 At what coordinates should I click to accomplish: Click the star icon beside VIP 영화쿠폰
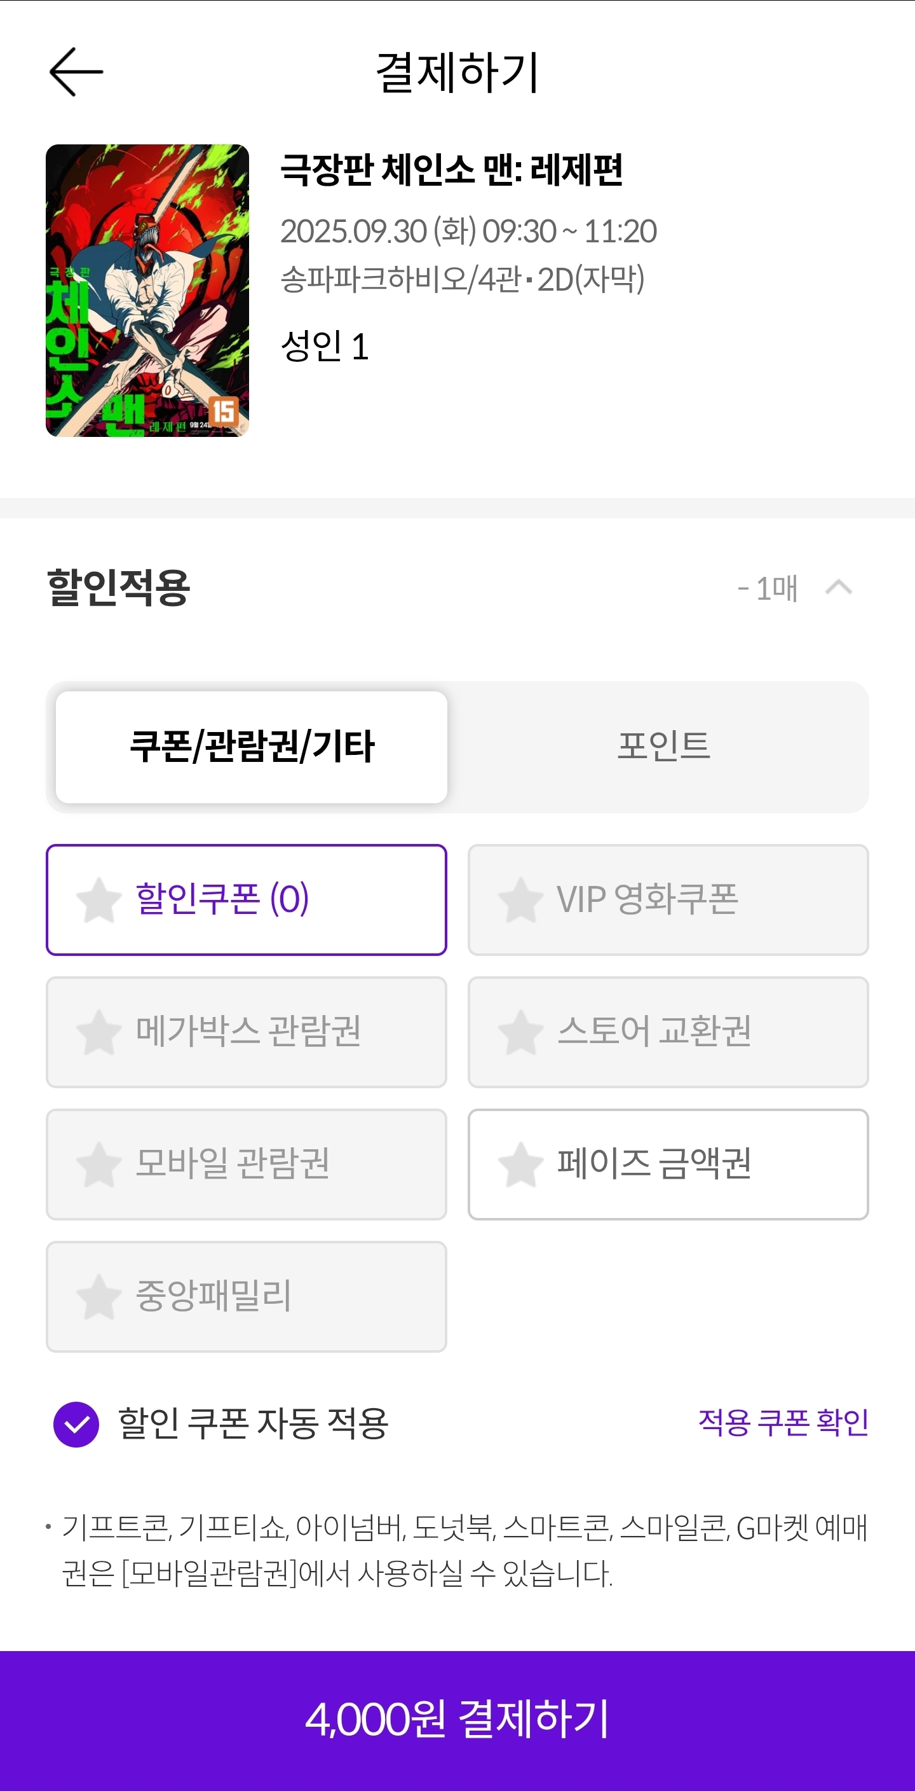coord(520,900)
